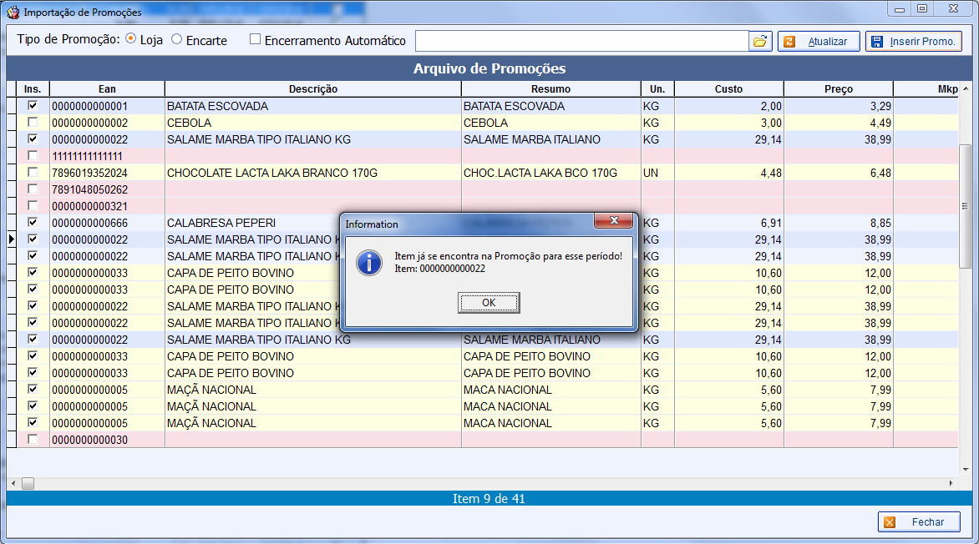Screen dimensions: 979x544
Task: Check the CHOCOLATE LACTA LAKA row checkbox
Action: pos(33,173)
